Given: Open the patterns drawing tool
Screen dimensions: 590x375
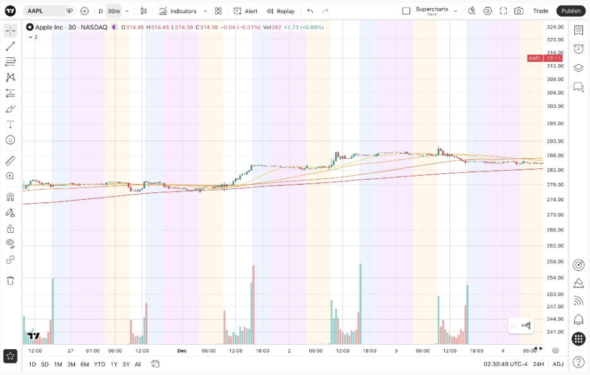Looking at the screenshot, I should point(11,78).
